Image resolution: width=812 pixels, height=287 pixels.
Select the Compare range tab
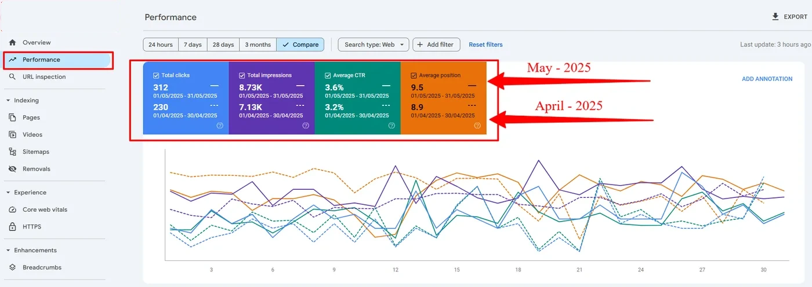[300, 45]
